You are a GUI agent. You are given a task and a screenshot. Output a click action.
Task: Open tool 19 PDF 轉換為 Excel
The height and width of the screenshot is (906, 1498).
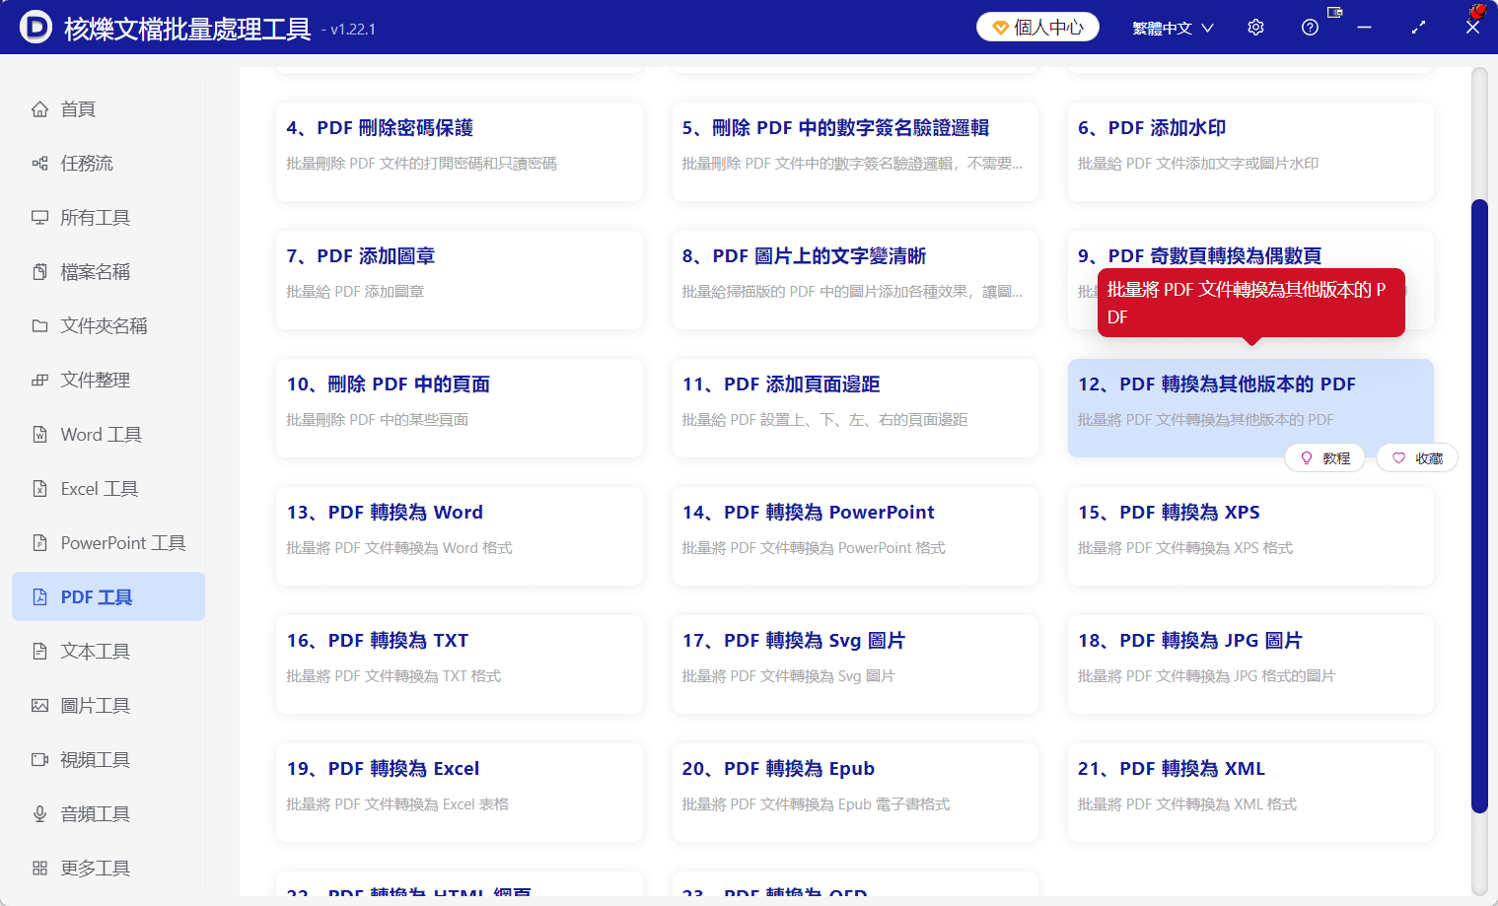click(x=460, y=793)
